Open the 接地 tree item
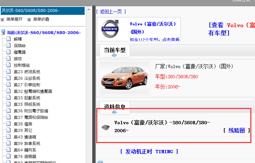 pyautogui.click(x=18, y=59)
